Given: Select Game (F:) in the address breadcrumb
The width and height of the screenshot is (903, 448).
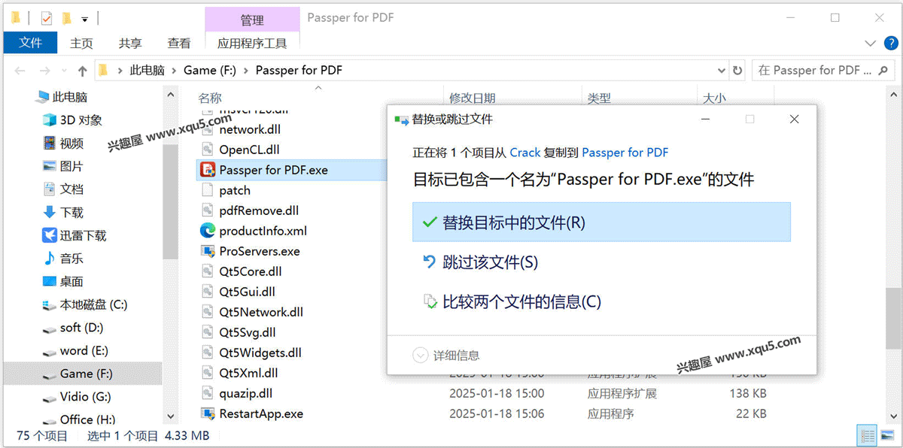Looking at the screenshot, I should tap(210, 70).
